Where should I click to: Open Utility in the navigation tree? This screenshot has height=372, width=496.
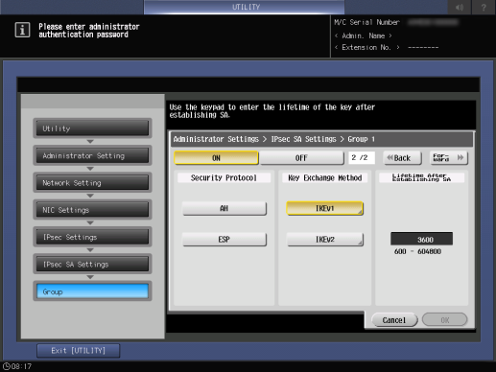(92, 128)
